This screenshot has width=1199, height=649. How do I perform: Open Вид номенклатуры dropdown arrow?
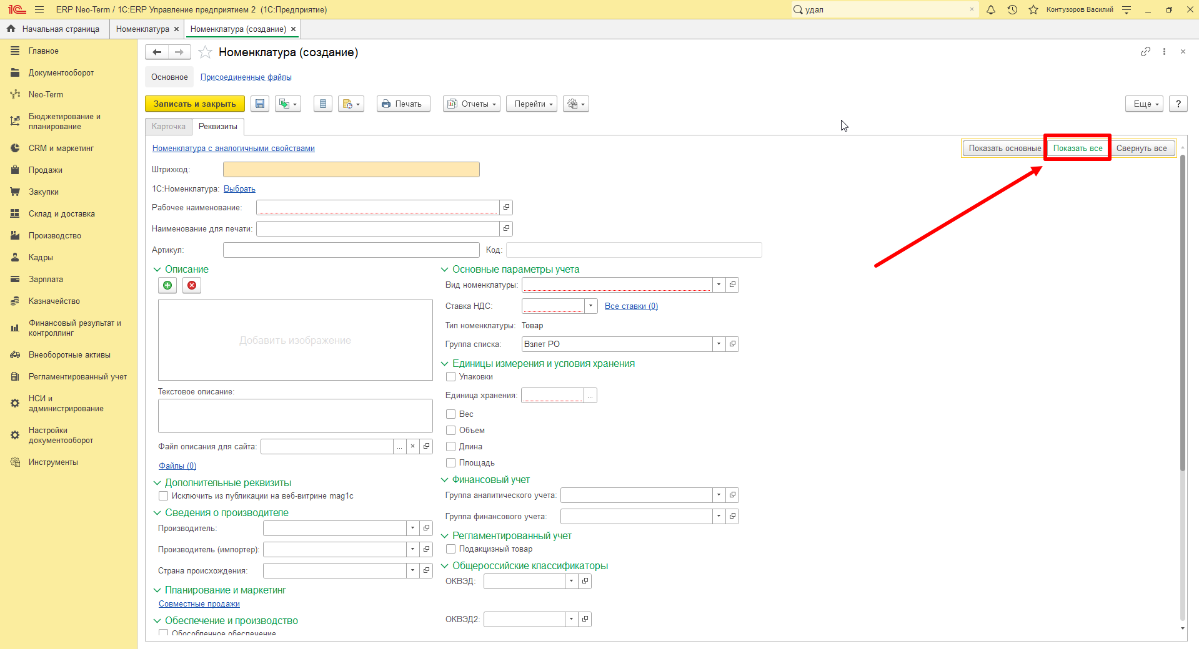coord(719,285)
